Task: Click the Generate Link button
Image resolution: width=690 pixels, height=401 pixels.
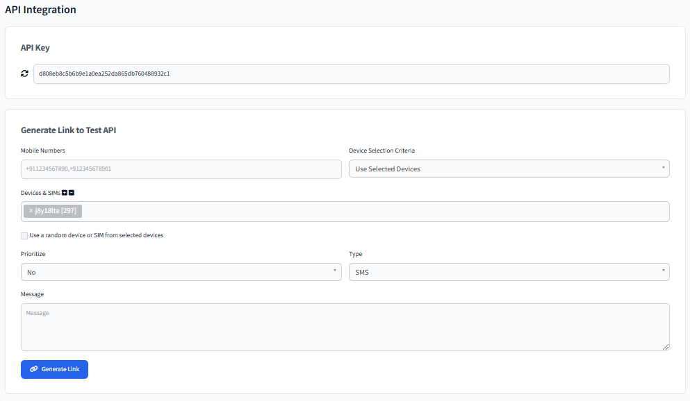Action: (x=54, y=369)
